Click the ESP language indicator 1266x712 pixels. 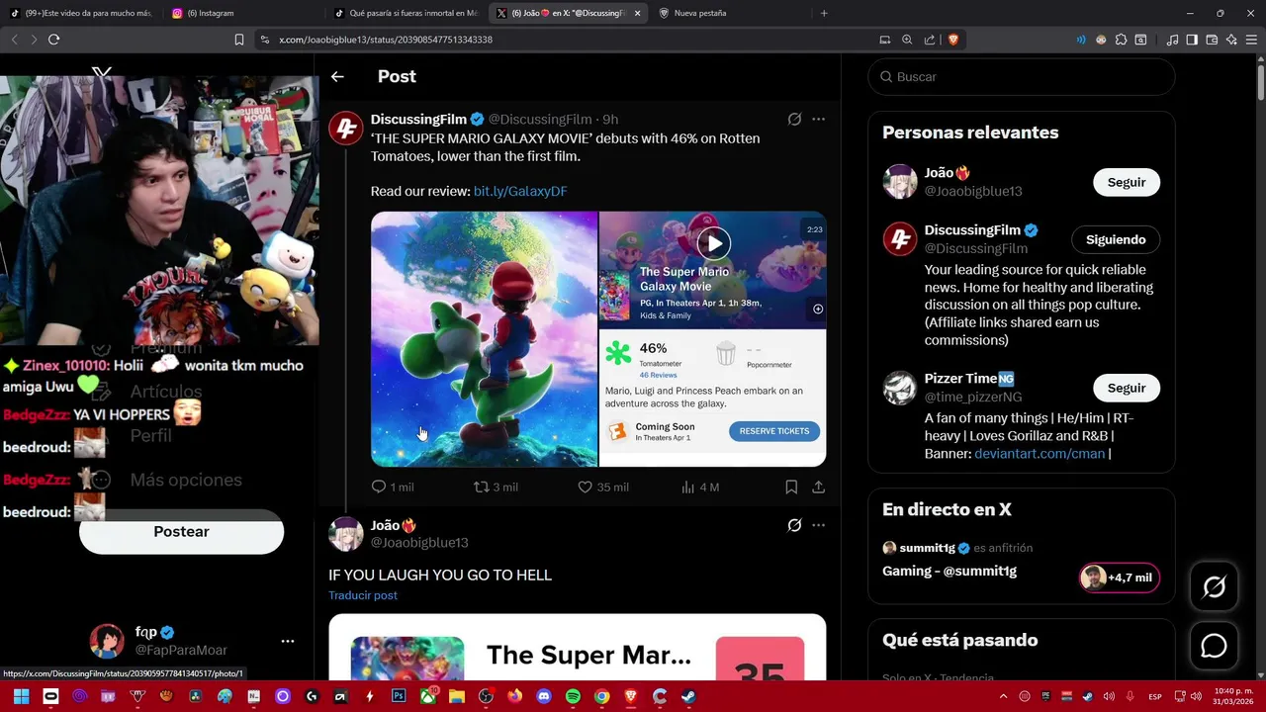tap(1155, 696)
